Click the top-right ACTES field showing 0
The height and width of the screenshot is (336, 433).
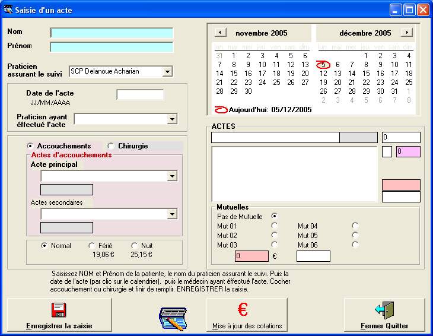[x=401, y=137]
